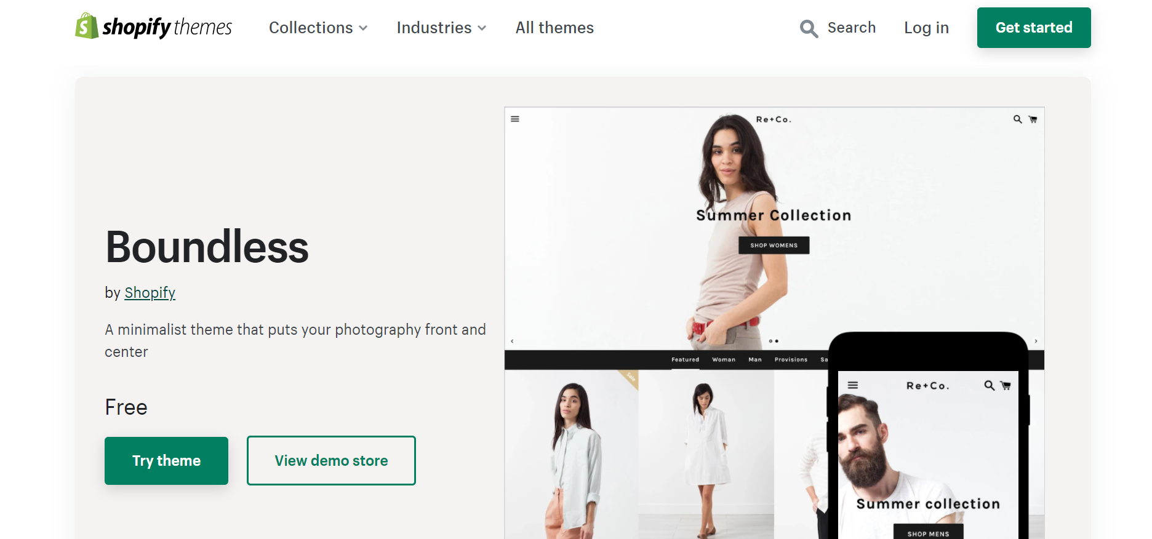This screenshot has height=539, width=1152.
Task: Click search icon in desktop preview
Action: (1017, 119)
